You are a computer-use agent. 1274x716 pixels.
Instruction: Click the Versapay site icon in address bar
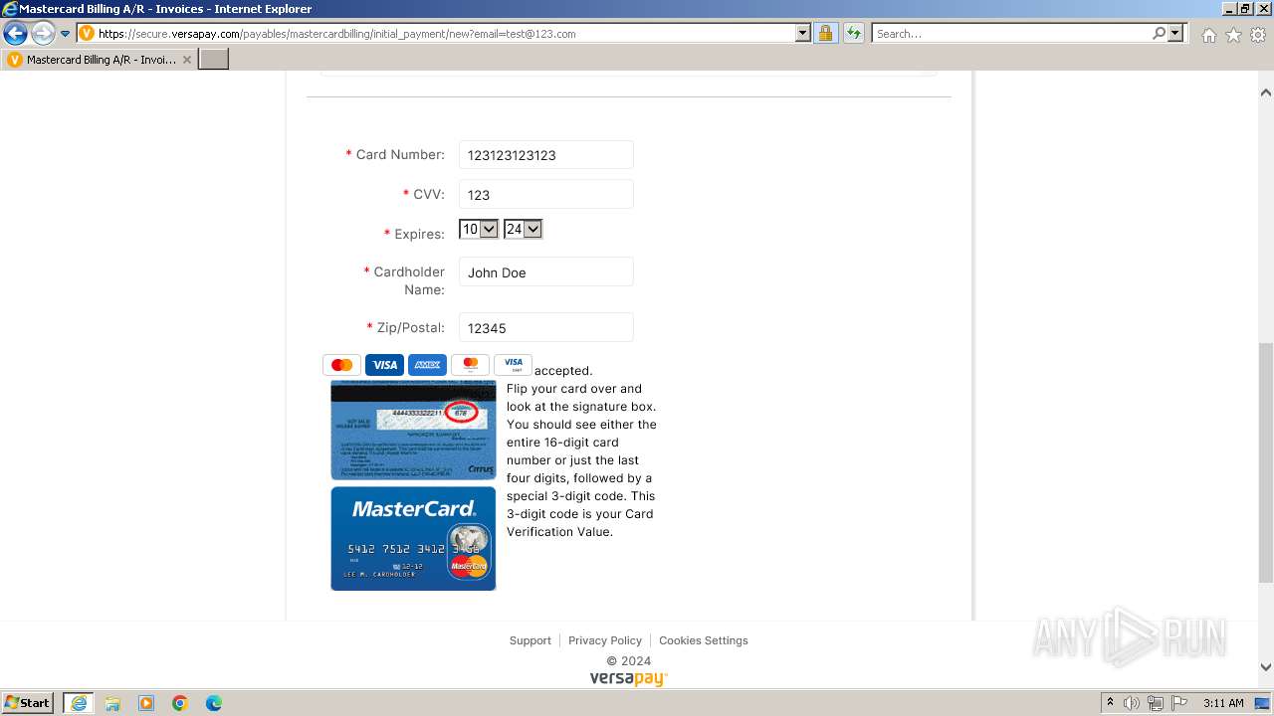tap(87, 34)
